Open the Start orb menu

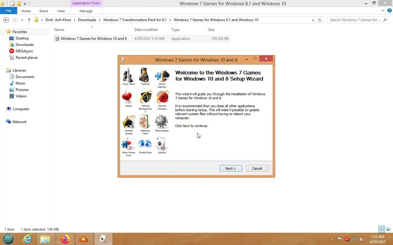pyautogui.click(x=8, y=239)
